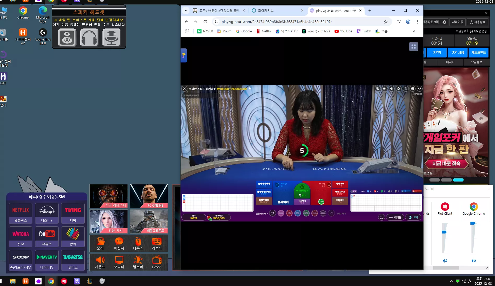Open the game help question mark icon
495x286 pixels.
point(413,89)
